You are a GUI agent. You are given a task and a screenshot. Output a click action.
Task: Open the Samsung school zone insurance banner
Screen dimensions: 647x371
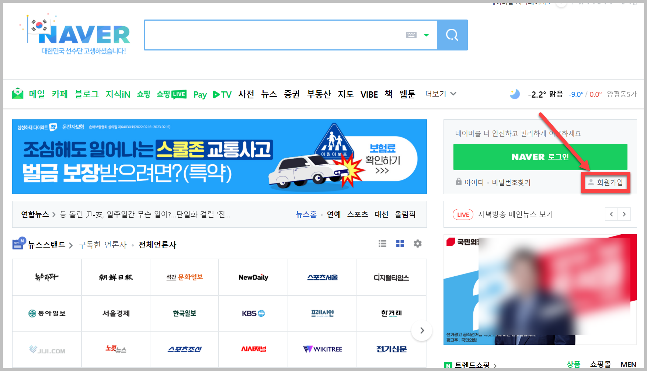pos(219,157)
